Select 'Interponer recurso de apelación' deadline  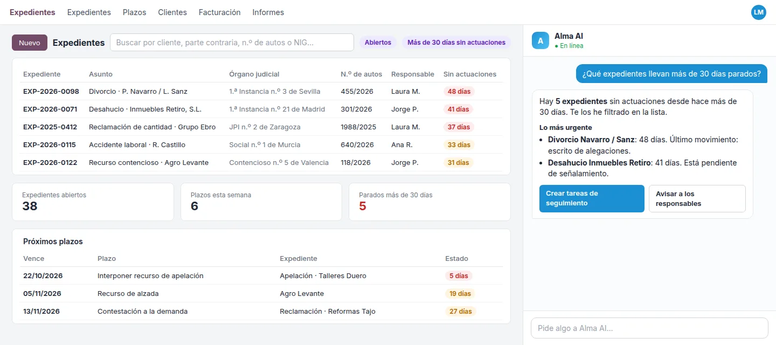150,276
